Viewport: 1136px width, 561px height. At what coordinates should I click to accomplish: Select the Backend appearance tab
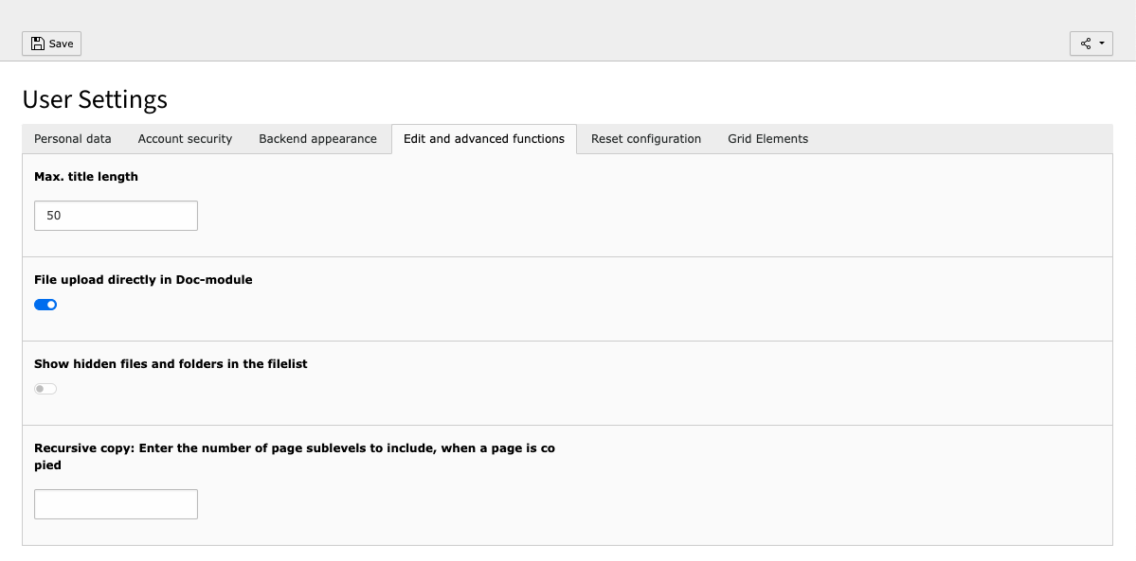pyautogui.click(x=317, y=138)
